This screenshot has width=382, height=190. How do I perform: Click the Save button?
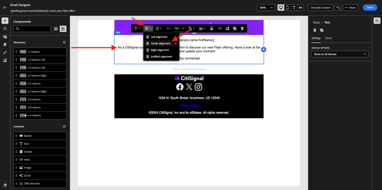(x=370, y=8)
